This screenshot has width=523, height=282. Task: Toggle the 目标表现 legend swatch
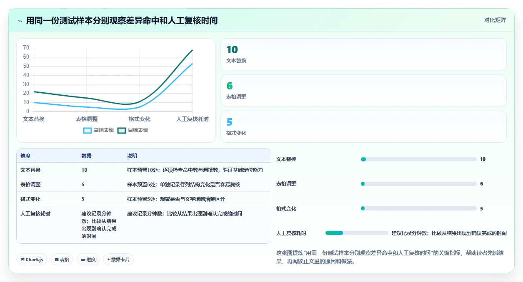pyautogui.click(x=121, y=130)
